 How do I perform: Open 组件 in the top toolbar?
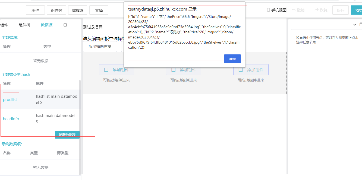[x=35, y=10]
